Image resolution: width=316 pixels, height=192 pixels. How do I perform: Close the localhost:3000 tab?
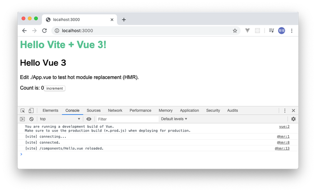coord(112,19)
